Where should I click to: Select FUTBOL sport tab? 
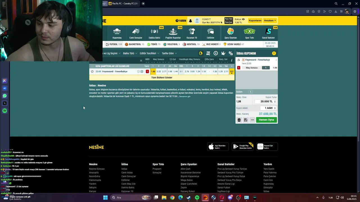pos(114,44)
